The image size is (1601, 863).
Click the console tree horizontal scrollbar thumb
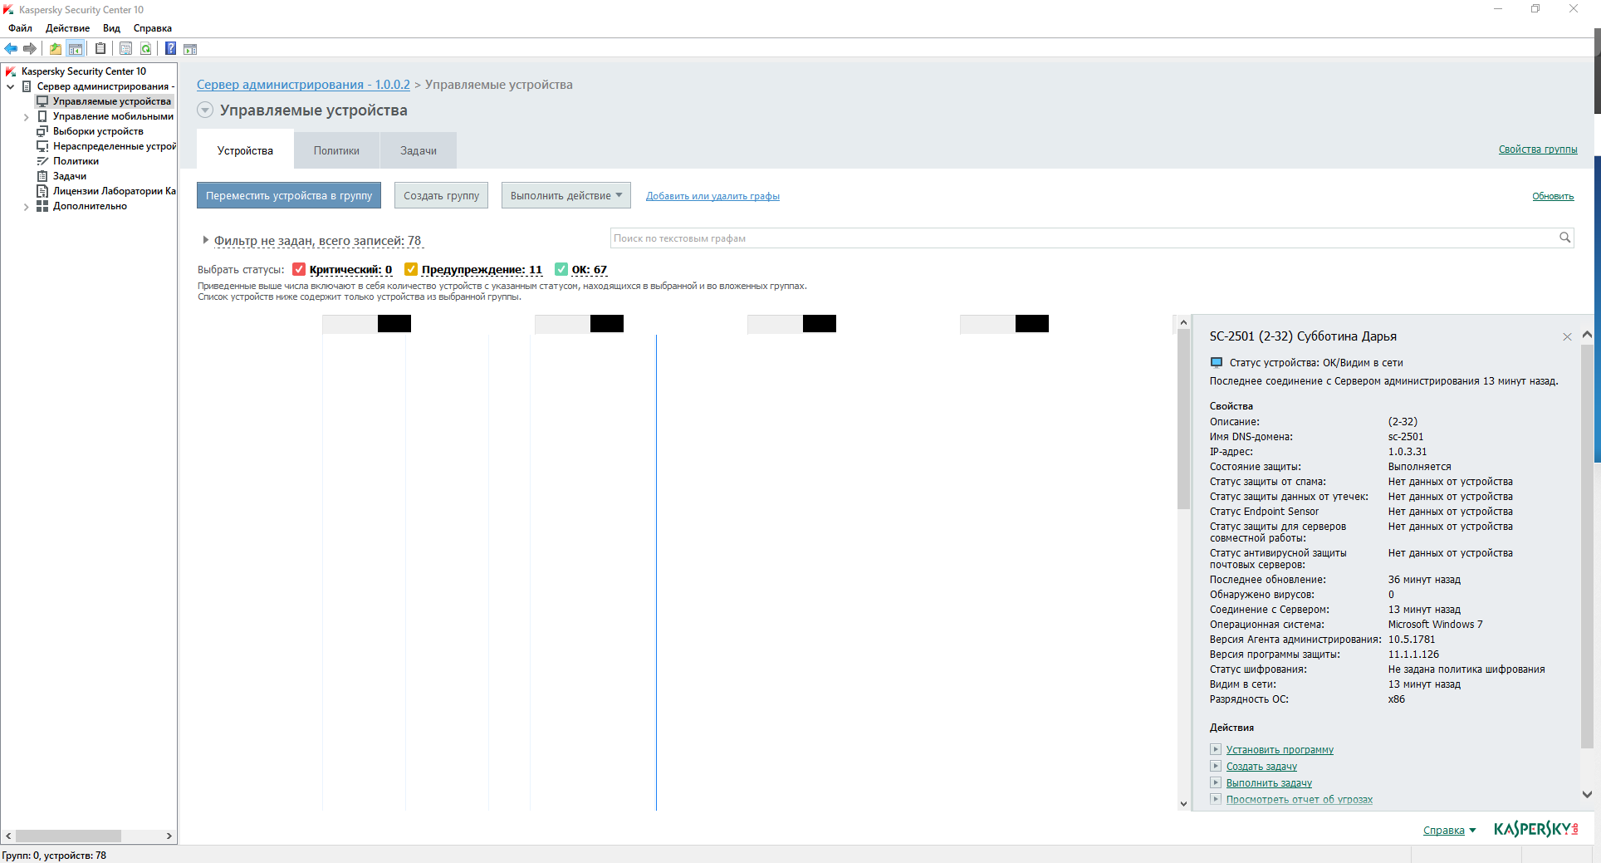point(68,836)
